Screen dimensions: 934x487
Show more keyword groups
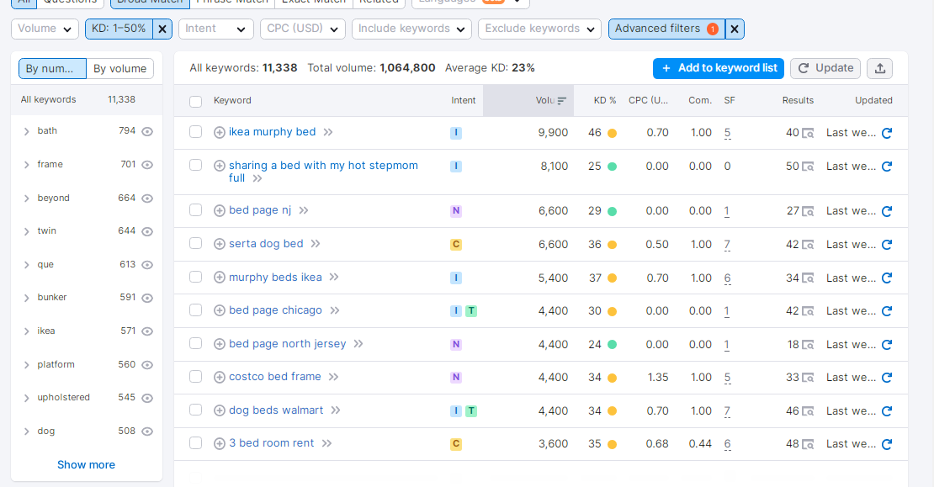87,465
